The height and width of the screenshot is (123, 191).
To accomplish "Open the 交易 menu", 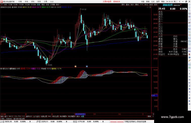I will (x=45, y=2).
